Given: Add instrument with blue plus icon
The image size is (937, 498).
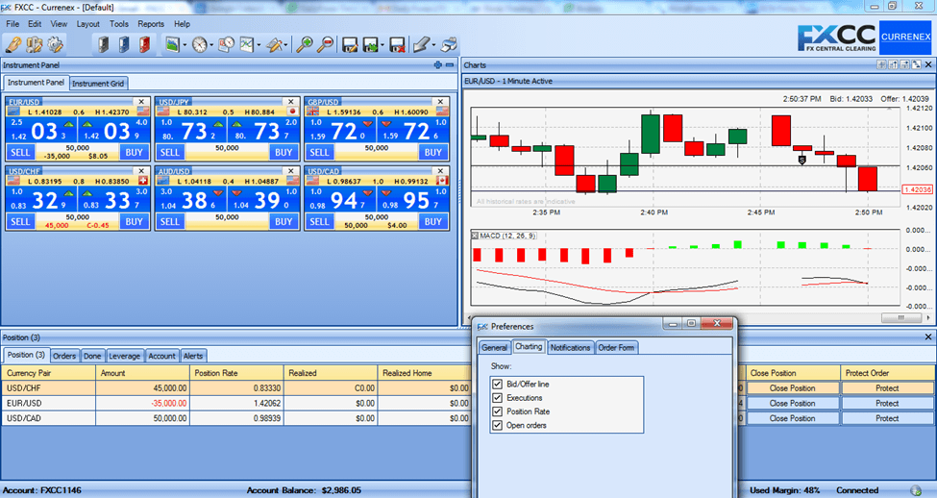Looking at the screenshot, I should (x=438, y=65).
